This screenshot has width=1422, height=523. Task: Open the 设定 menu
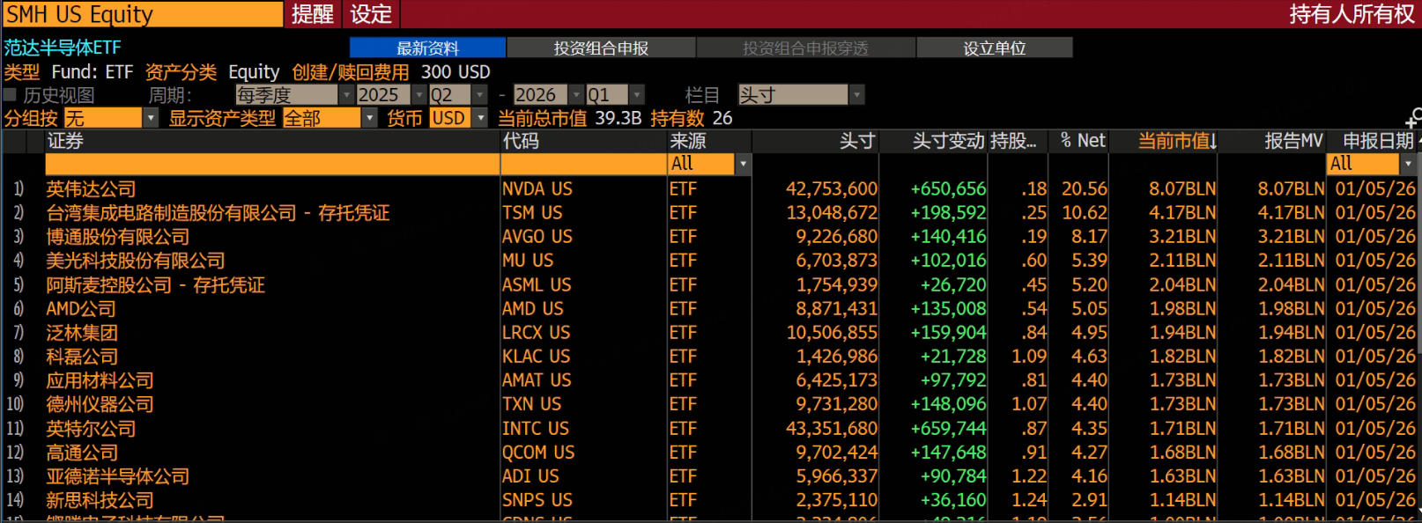pyautogui.click(x=371, y=14)
